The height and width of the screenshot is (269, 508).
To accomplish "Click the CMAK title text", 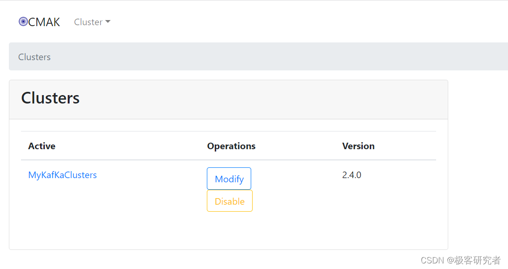I will tap(44, 21).
